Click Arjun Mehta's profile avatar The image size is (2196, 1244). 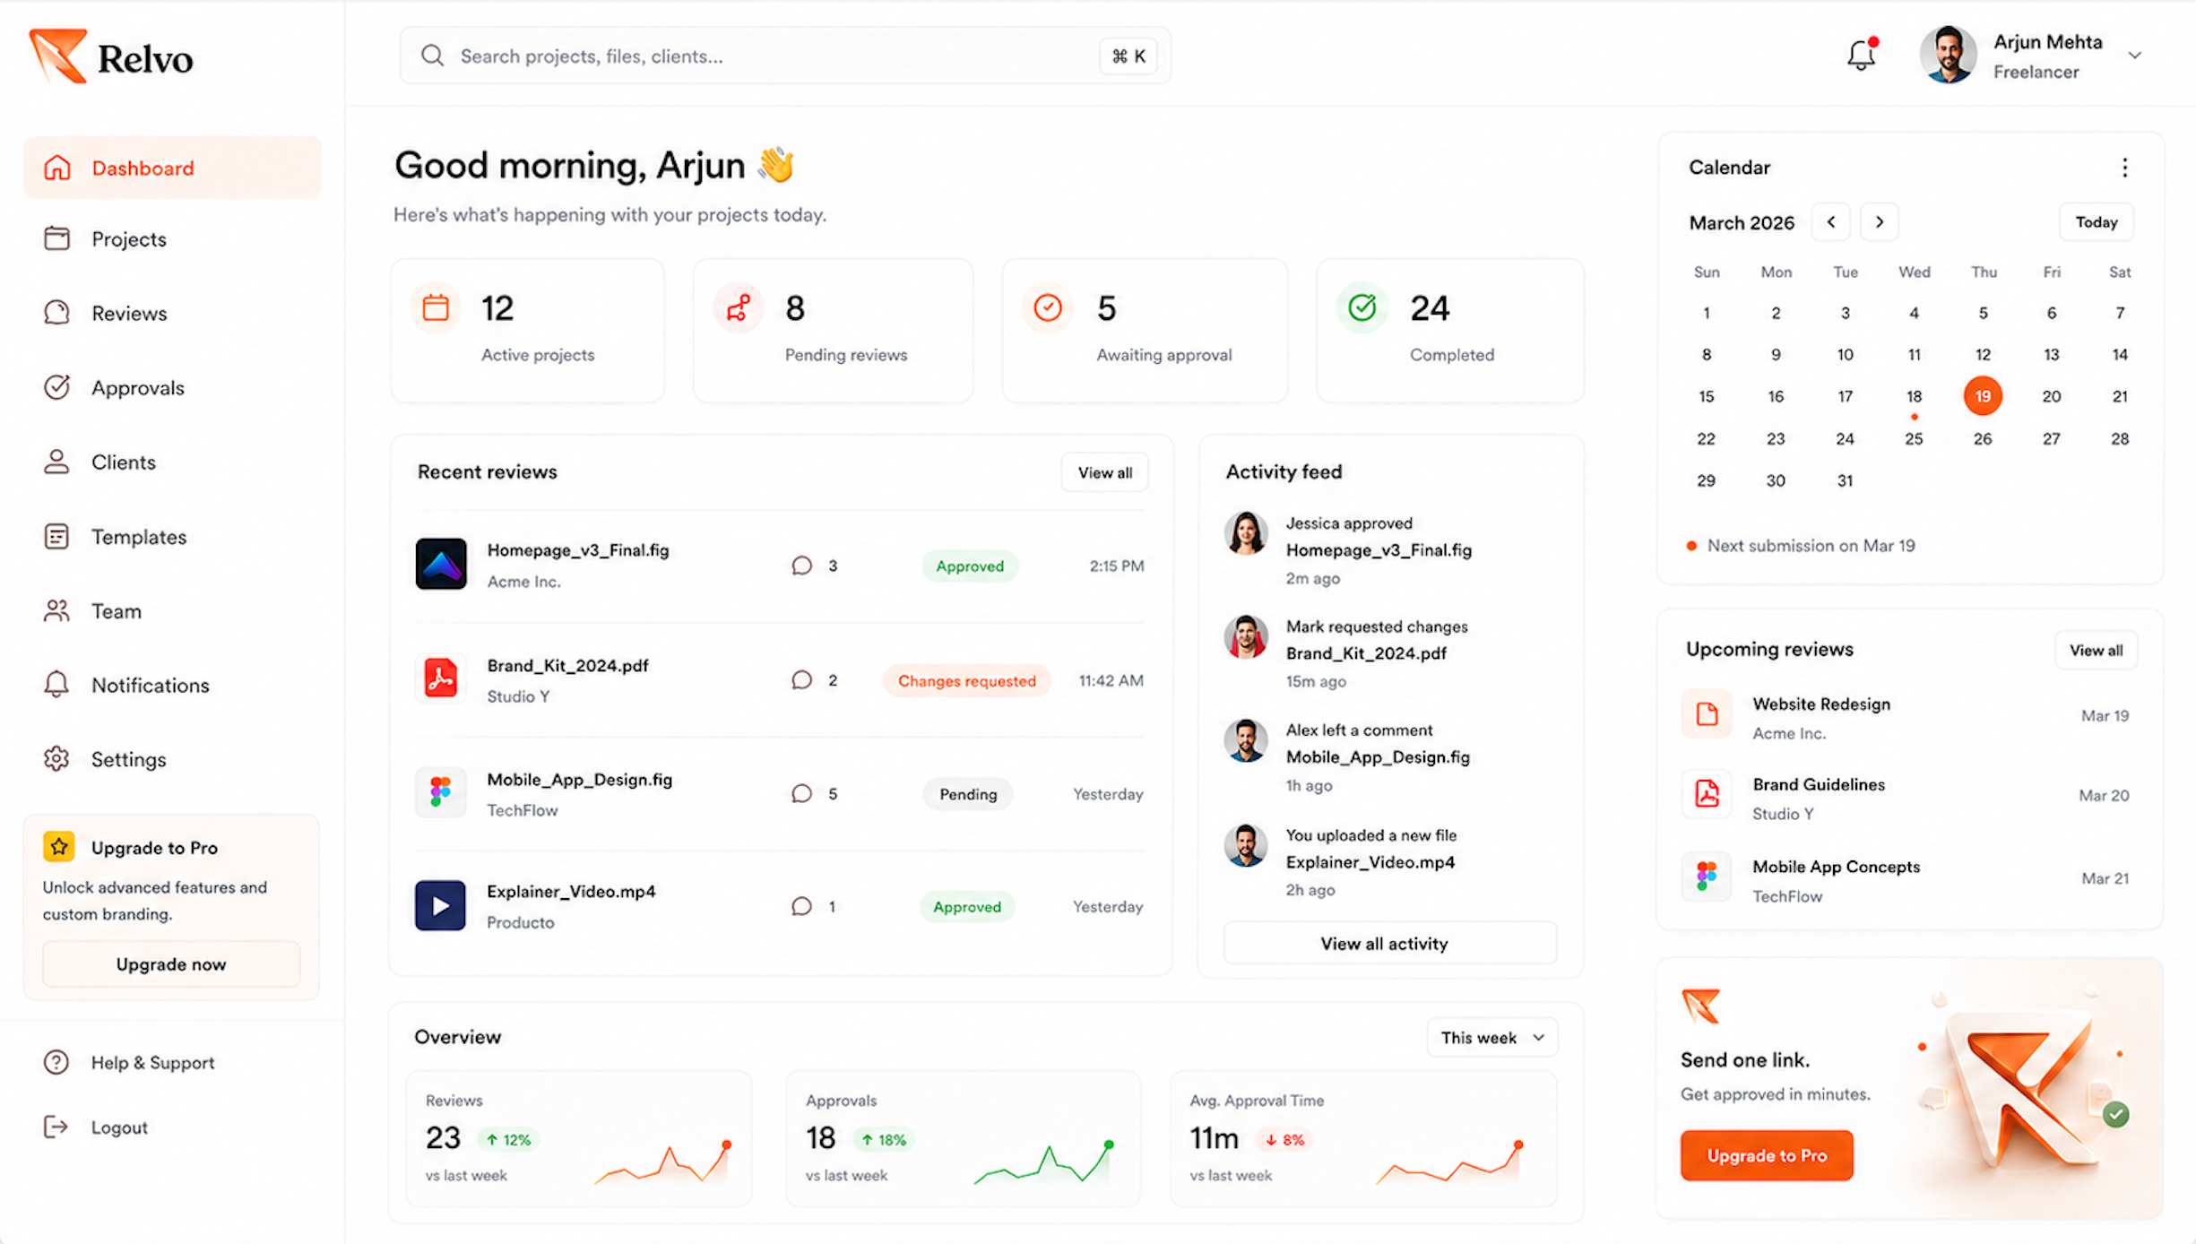1948,55
